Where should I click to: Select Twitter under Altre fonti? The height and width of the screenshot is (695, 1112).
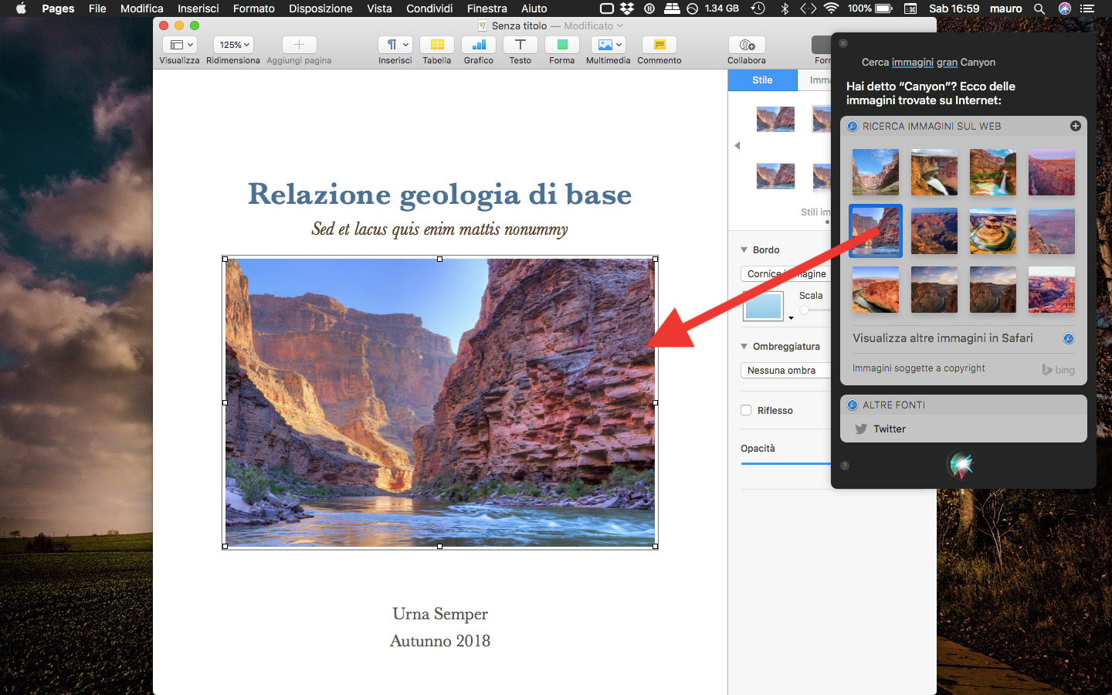click(889, 429)
